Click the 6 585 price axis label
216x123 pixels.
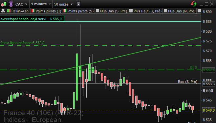tap(207, 22)
